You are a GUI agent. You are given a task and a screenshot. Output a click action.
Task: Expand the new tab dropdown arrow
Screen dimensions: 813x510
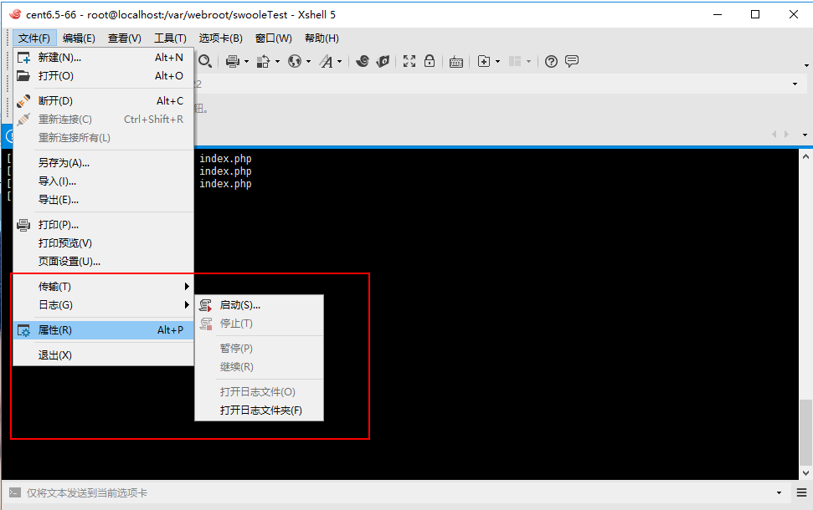pos(497,62)
